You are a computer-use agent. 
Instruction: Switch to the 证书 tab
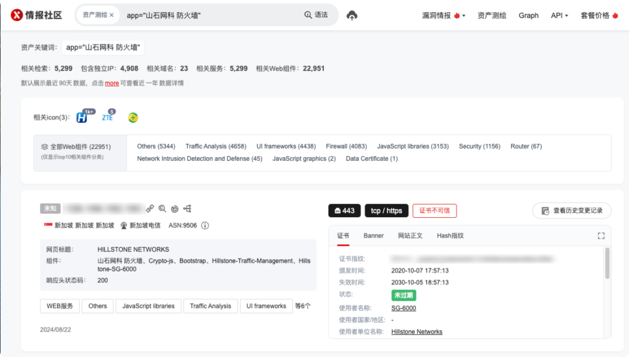343,236
